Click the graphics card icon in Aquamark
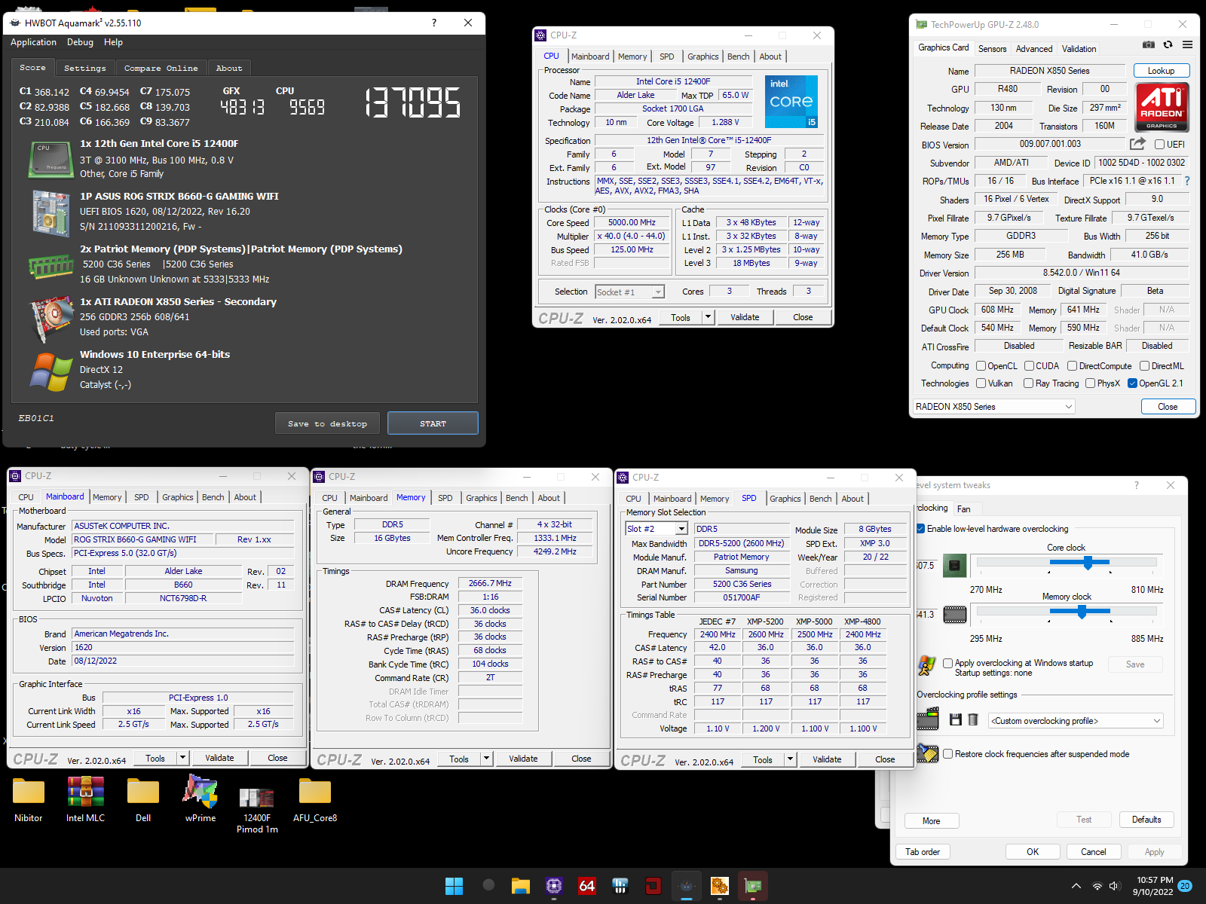The width and height of the screenshot is (1206, 904). (51, 319)
